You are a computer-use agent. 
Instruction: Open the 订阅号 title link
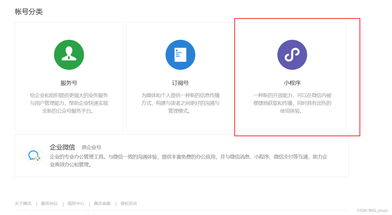point(180,83)
